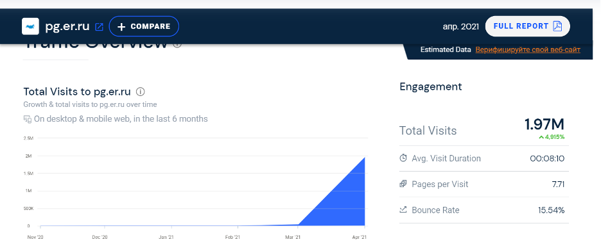The height and width of the screenshot is (251, 601).
Task: Click the clock icon by Avg. Visit Duration
Action: (x=403, y=158)
